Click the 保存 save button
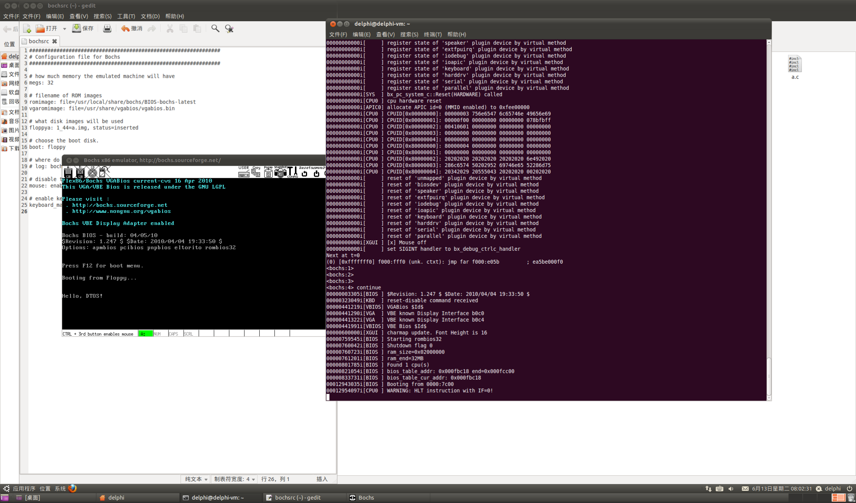Image resolution: width=856 pixels, height=503 pixels. click(83, 28)
